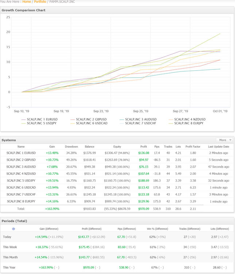Select the $188.69 profit value

[144, 180]
